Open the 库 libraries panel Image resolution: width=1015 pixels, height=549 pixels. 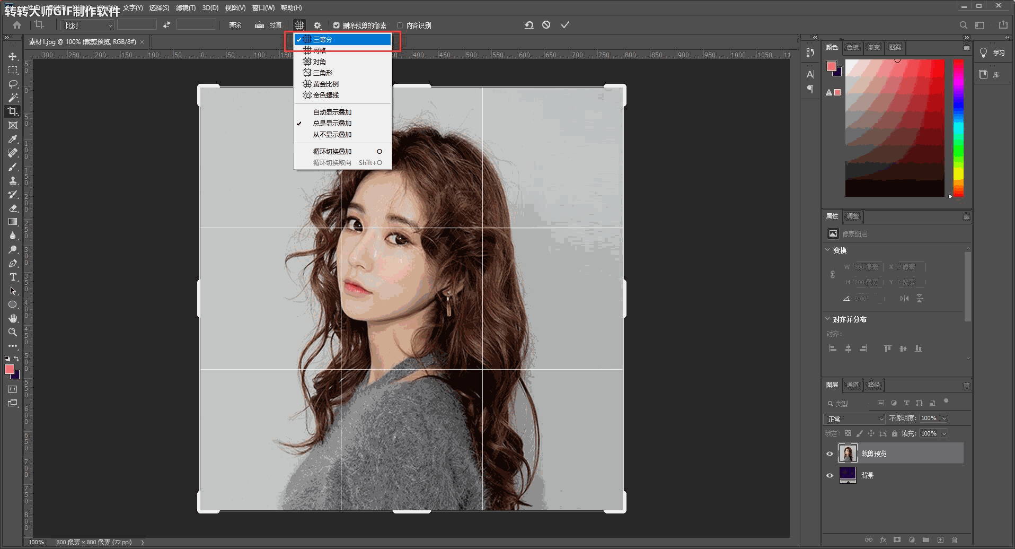[989, 74]
